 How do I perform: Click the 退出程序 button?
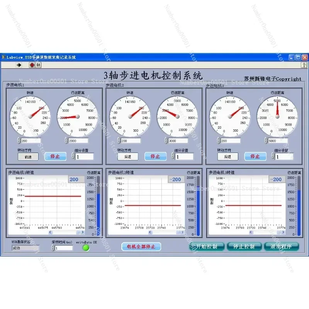point(282,246)
